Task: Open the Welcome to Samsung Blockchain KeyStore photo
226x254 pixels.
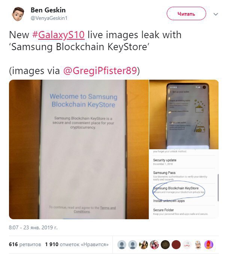Action: (79, 149)
